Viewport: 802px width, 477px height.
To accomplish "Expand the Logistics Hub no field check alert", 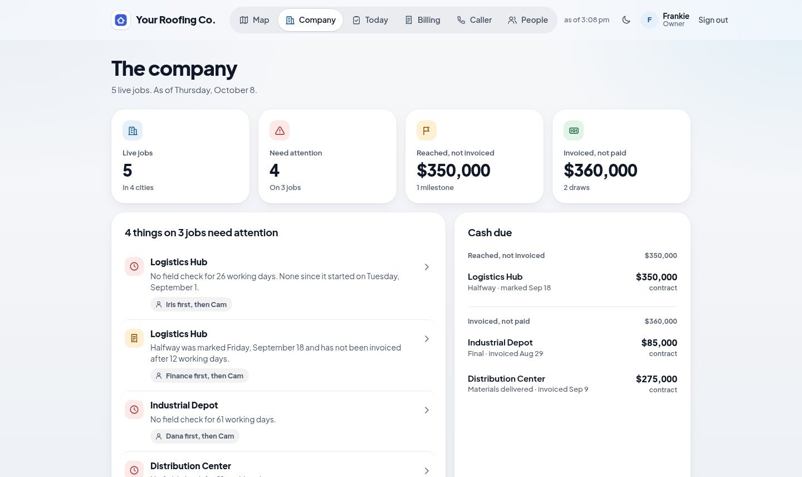I will [x=427, y=267].
